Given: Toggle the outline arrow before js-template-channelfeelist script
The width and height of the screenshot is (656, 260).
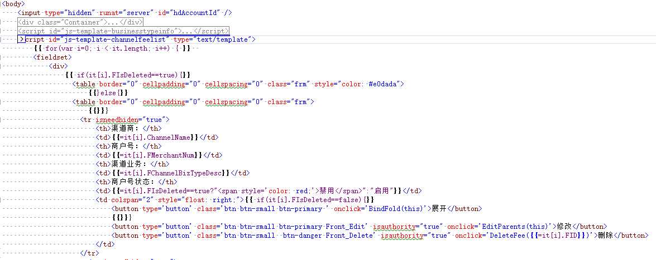Looking at the screenshot, I should [x=21, y=40].
